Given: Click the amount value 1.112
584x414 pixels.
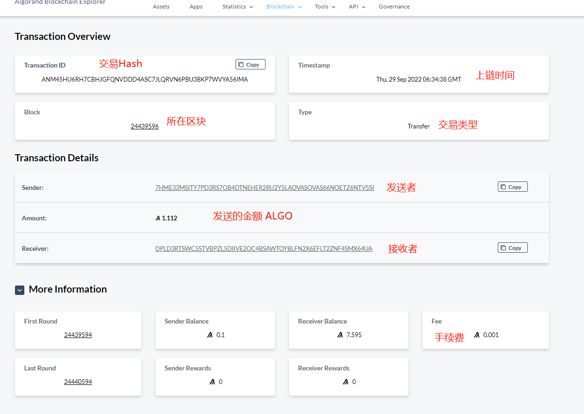Looking at the screenshot, I should click(170, 218).
